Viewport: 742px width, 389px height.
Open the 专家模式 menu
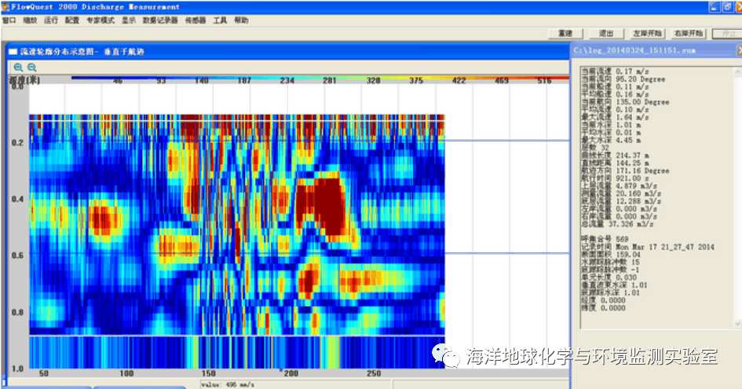[99, 20]
